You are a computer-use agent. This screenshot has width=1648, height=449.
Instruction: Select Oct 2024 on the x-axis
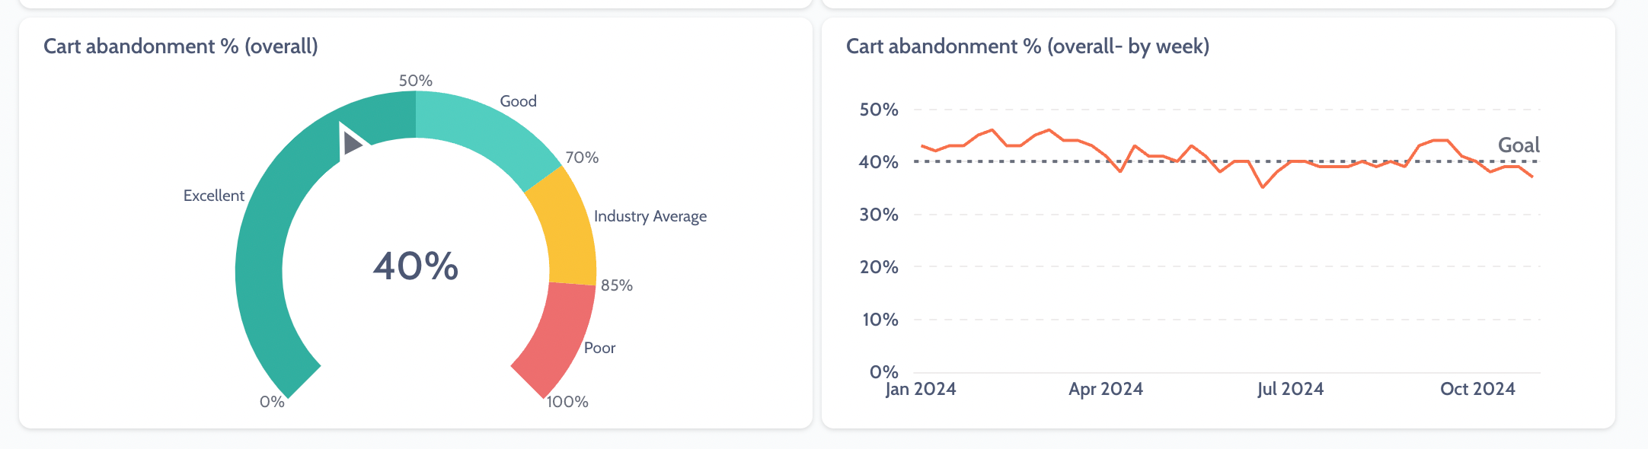[1477, 389]
